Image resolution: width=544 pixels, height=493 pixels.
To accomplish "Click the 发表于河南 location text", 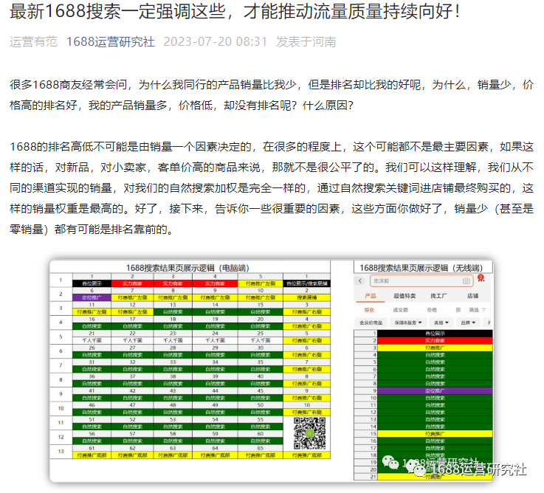I will coord(306,41).
